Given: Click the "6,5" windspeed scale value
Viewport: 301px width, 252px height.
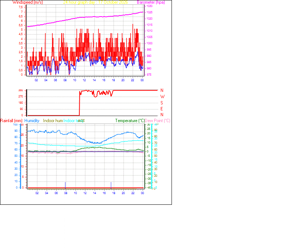Looking at the screenshot, I should point(21,16).
